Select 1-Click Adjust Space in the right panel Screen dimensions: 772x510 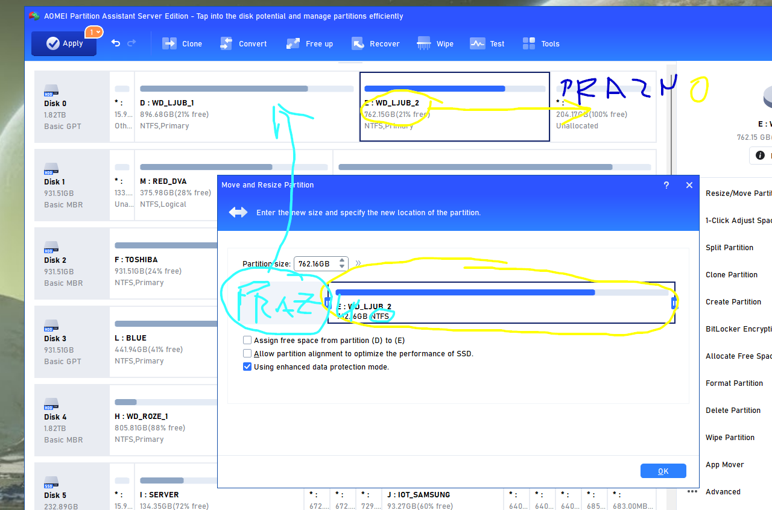739,221
